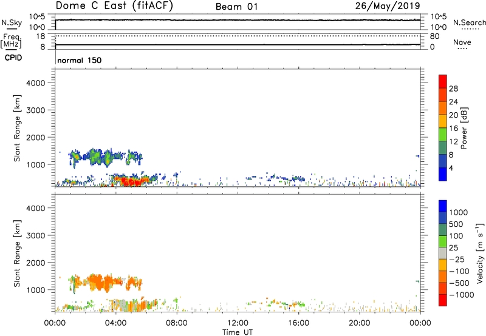Click the "80" tick on Nave axis

[434, 36]
